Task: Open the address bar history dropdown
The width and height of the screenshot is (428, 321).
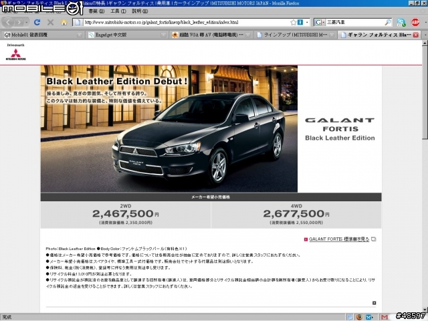Action: click(307, 22)
